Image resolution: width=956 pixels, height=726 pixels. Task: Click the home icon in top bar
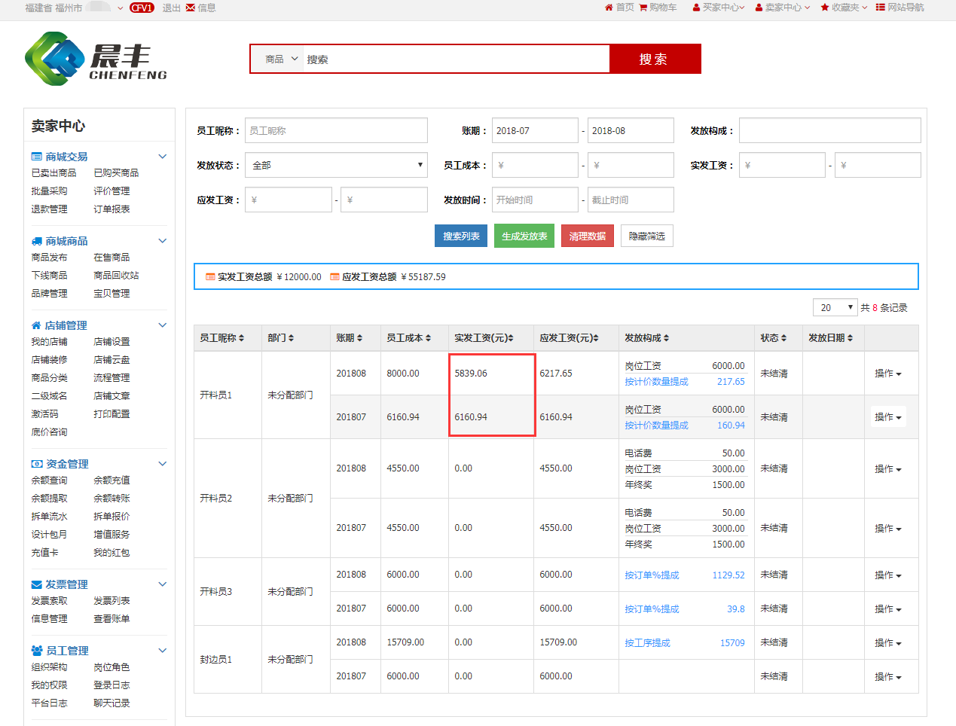coord(609,8)
